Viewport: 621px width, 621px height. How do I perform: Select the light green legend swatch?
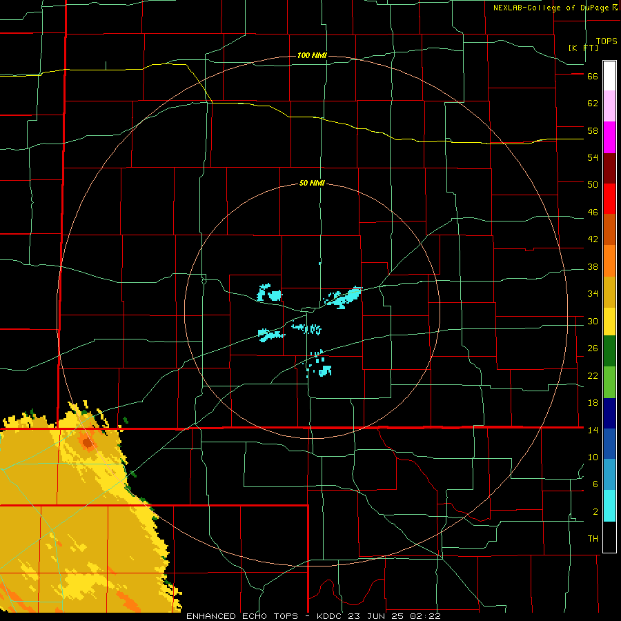pos(609,382)
